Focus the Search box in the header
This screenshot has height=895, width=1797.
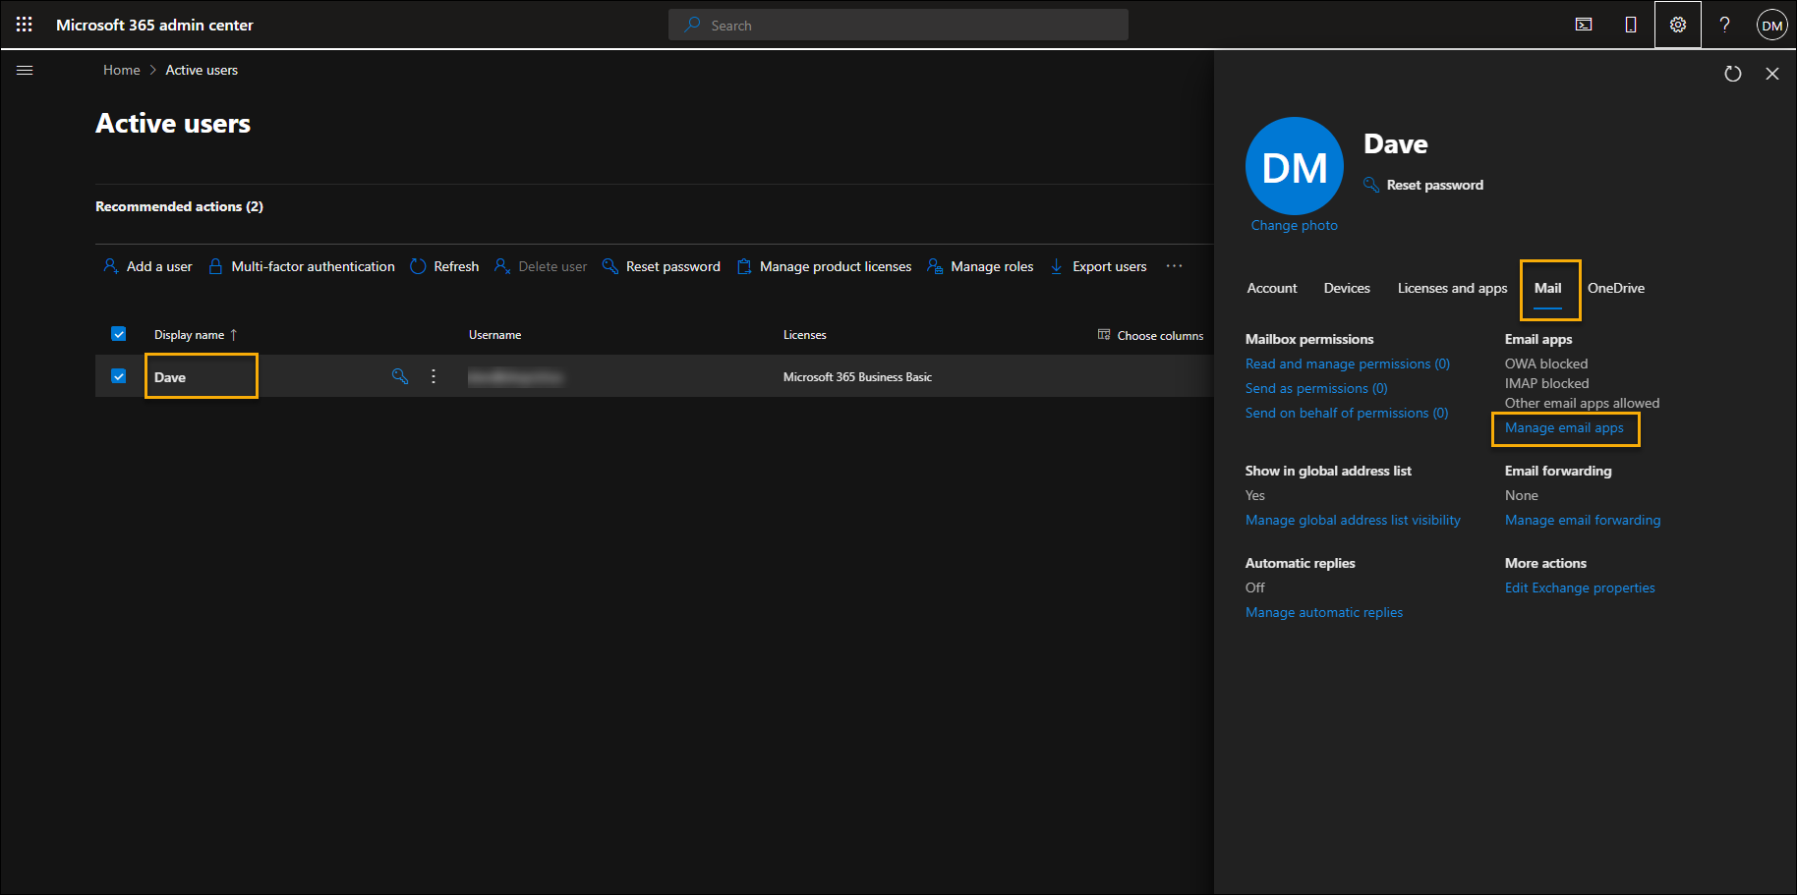tap(898, 26)
